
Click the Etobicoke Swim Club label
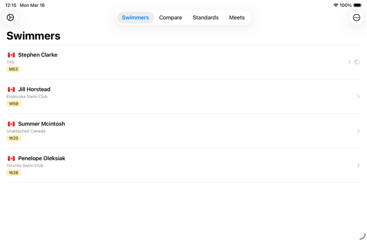tap(27, 96)
